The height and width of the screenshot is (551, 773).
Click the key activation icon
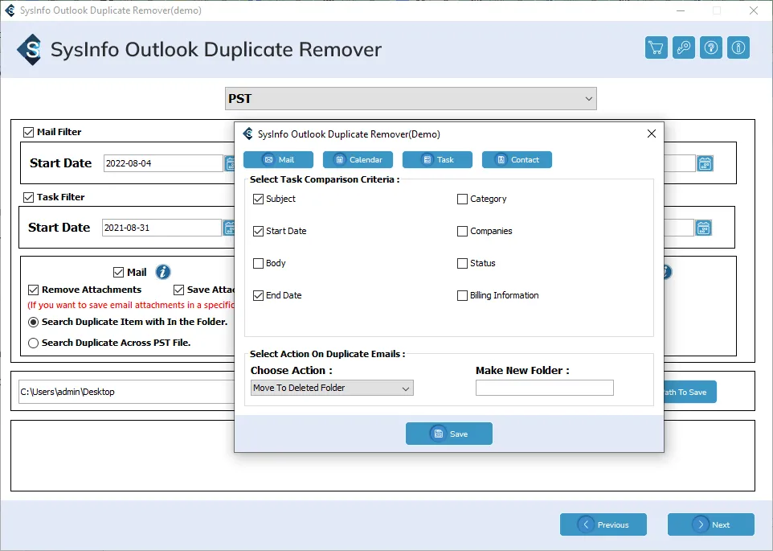(x=683, y=47)
